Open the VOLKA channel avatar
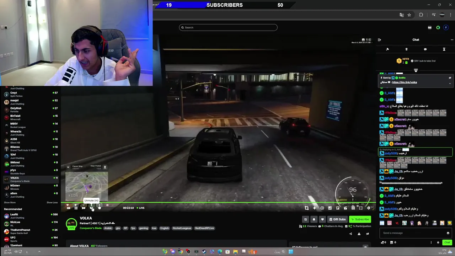The image size is (455, 256). pos(71,223)
